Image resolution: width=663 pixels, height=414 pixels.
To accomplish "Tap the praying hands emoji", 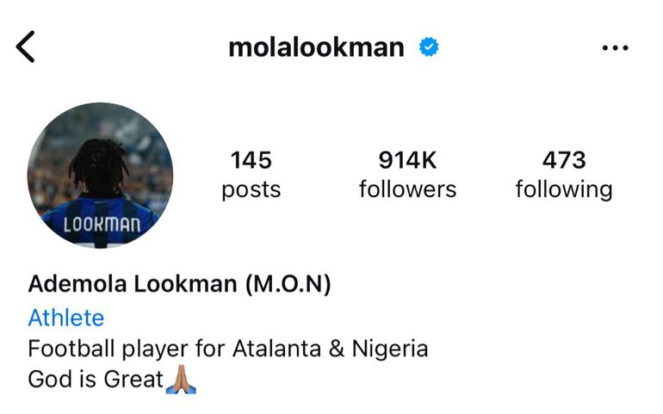I will pos(181,380).
